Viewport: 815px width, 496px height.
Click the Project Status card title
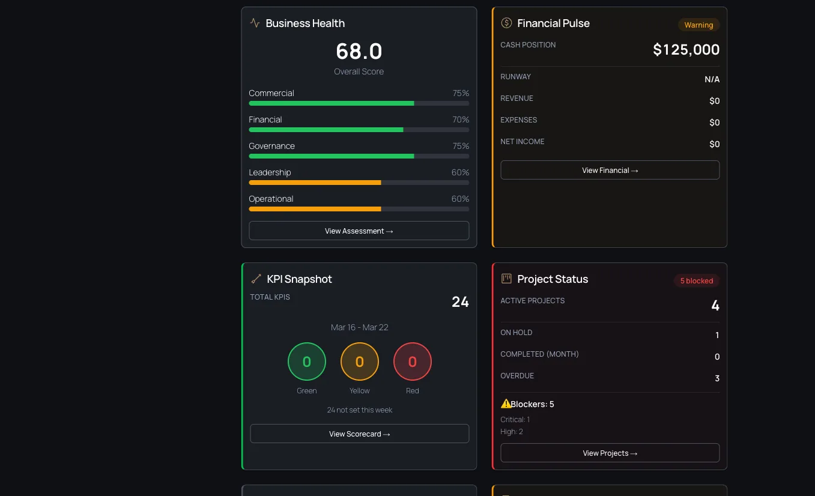coord(553,279)
